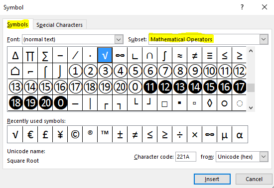Expand the Subset dropdown
Screen dimensions: 274x188
pyautogui.click(x=264, y=39)
